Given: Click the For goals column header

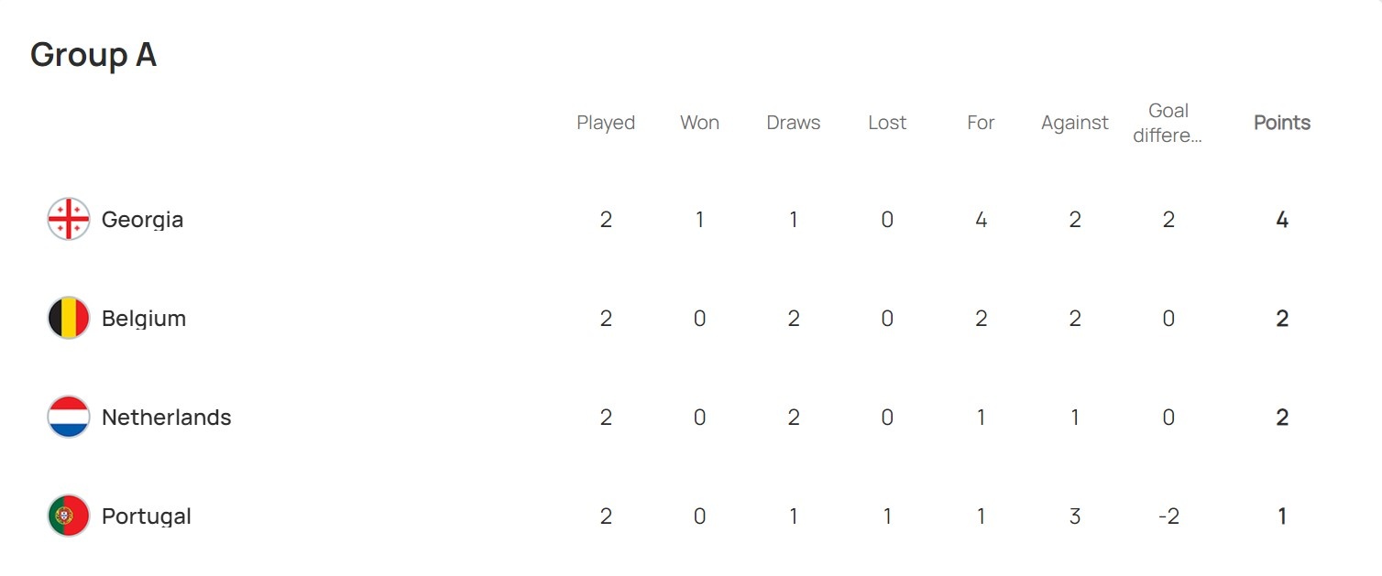Looking at the screenshot, I should tap(981, 123).
